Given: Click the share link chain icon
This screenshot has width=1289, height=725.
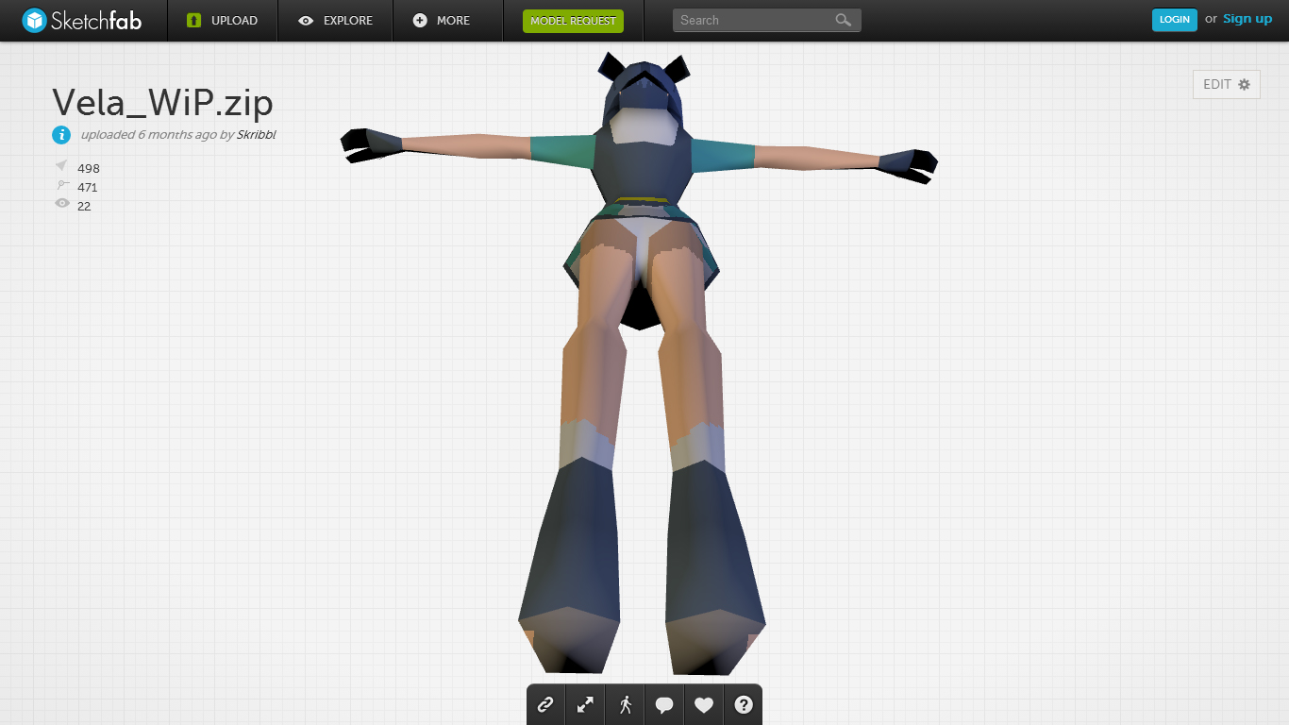Looking at the screenshot, I should (545, 704).
